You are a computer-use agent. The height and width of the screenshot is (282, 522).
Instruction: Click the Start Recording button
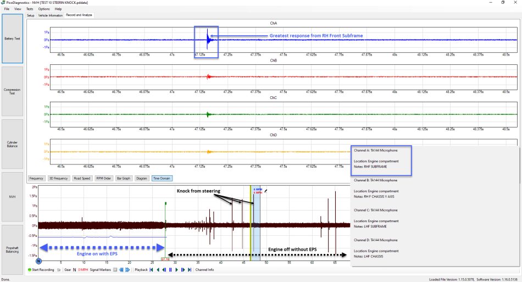[41, 270]
